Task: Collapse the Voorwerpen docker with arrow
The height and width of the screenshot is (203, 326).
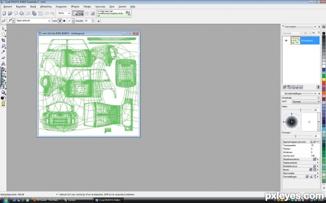Action: coord(315,27)
